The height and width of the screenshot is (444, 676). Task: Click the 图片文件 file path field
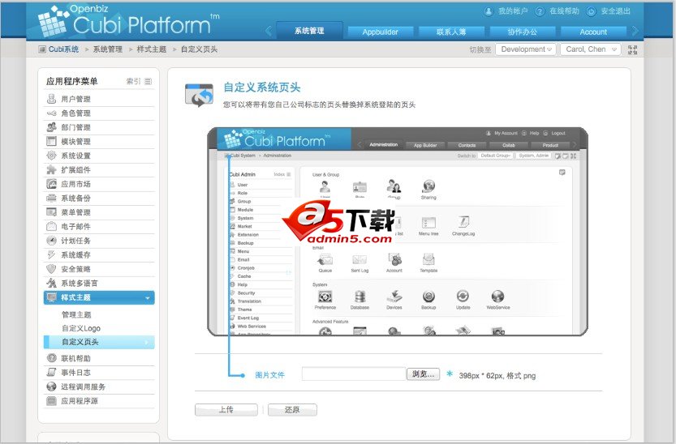[354, 374]
